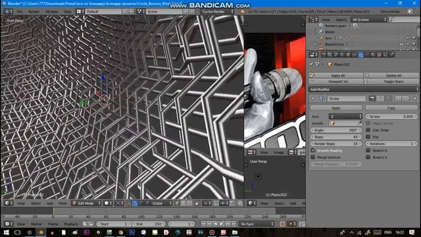421x237 pixels.
Task: Open the Render menu
Action: coord(34,12)
